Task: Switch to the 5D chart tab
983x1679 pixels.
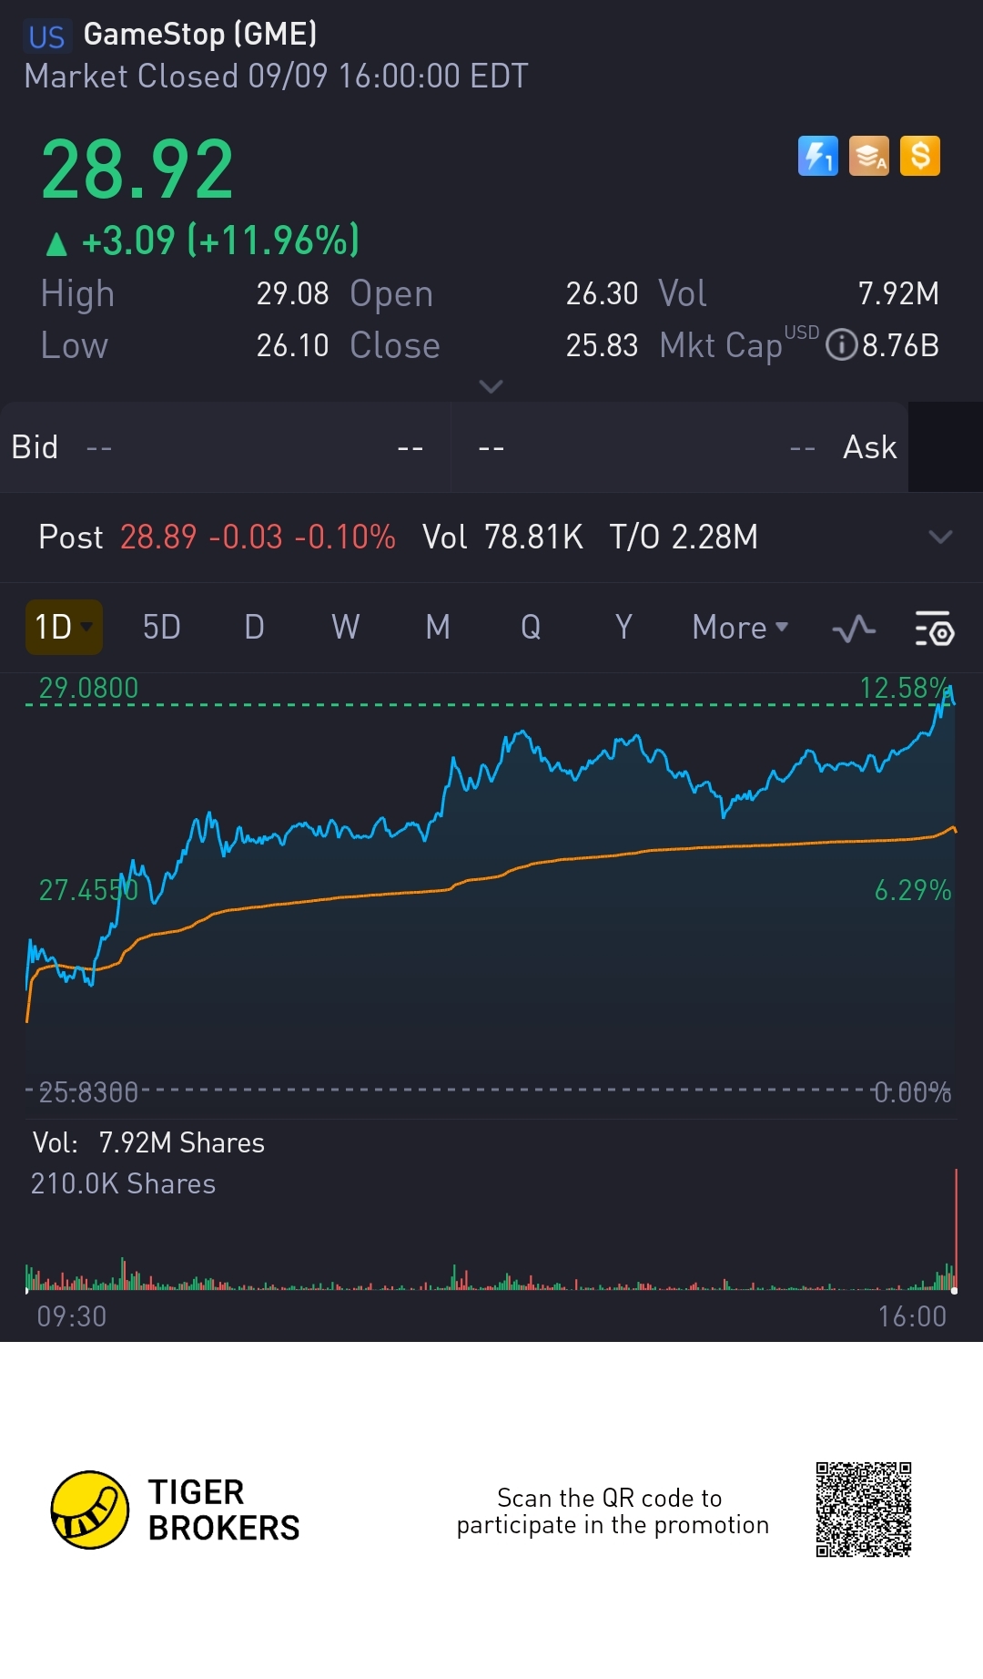Action: point(162,628)
